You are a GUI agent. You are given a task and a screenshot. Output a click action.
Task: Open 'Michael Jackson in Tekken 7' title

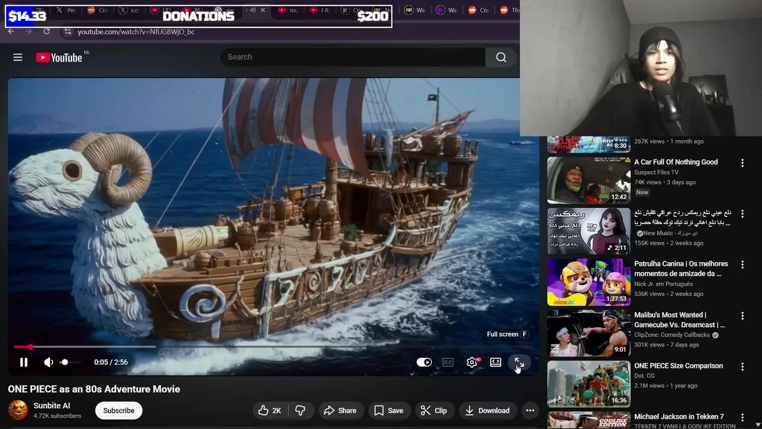(x=679, y=416)
